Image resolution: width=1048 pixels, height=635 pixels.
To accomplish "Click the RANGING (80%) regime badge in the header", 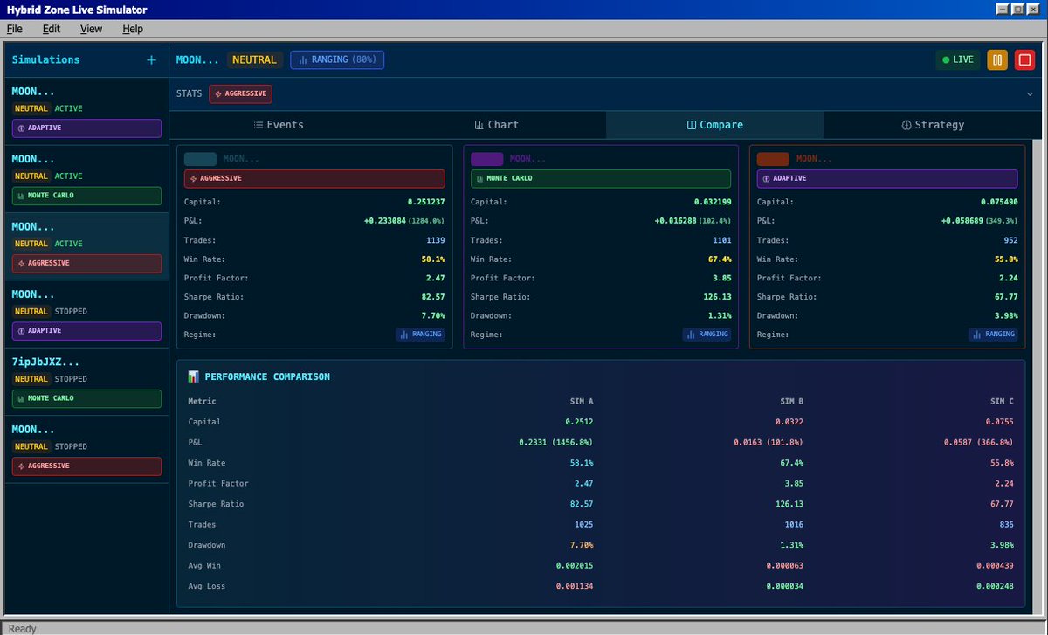I will 337,59.
